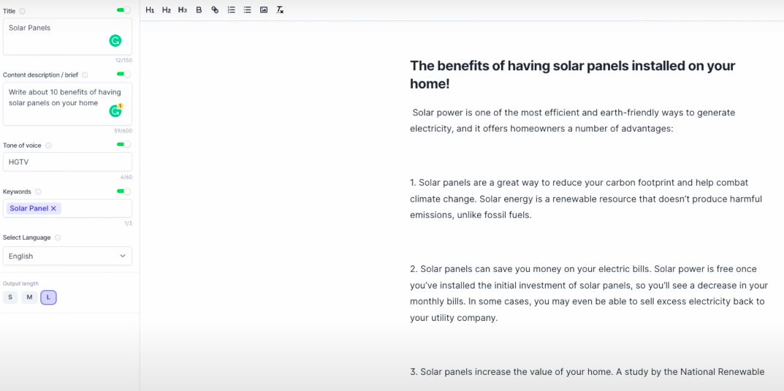Open the Select Language dropdown
The image size is (784, 391).
67,256
